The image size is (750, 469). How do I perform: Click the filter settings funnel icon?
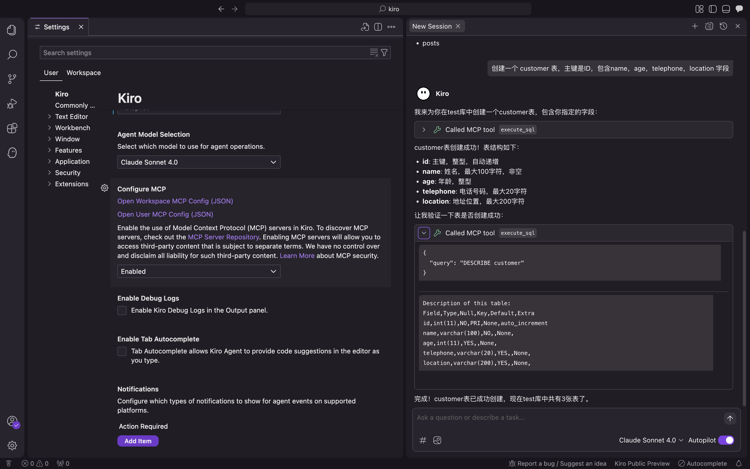click(x=384, y=53)
